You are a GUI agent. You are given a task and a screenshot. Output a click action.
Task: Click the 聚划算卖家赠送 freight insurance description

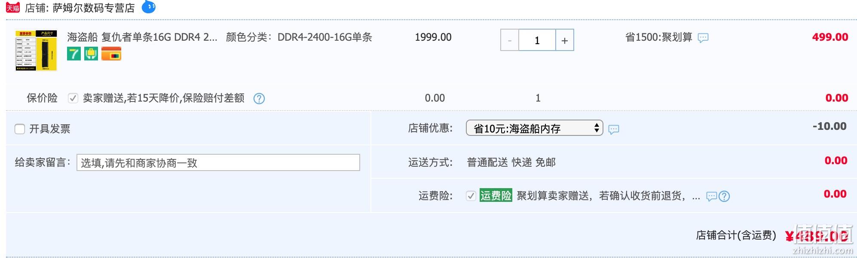609,196
